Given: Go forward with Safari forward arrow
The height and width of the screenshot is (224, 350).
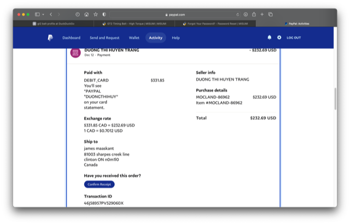Looking at the screenshot, I should [59, 15].
